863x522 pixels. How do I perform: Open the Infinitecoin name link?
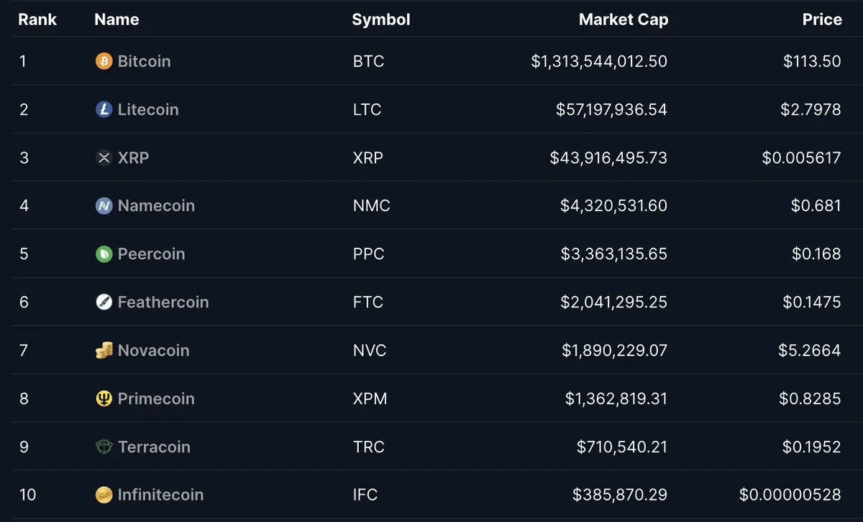point(160,495)
